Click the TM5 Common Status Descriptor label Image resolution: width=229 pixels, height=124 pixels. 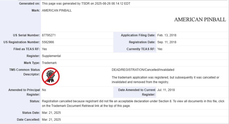click(24, 72)
